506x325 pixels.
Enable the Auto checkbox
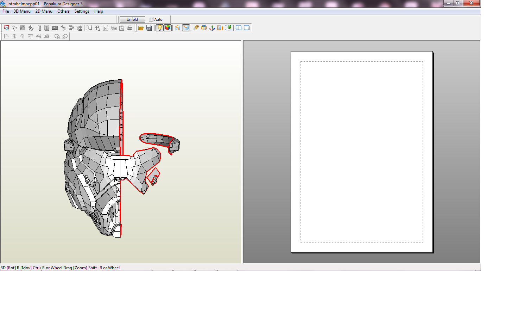click(151, 19)
